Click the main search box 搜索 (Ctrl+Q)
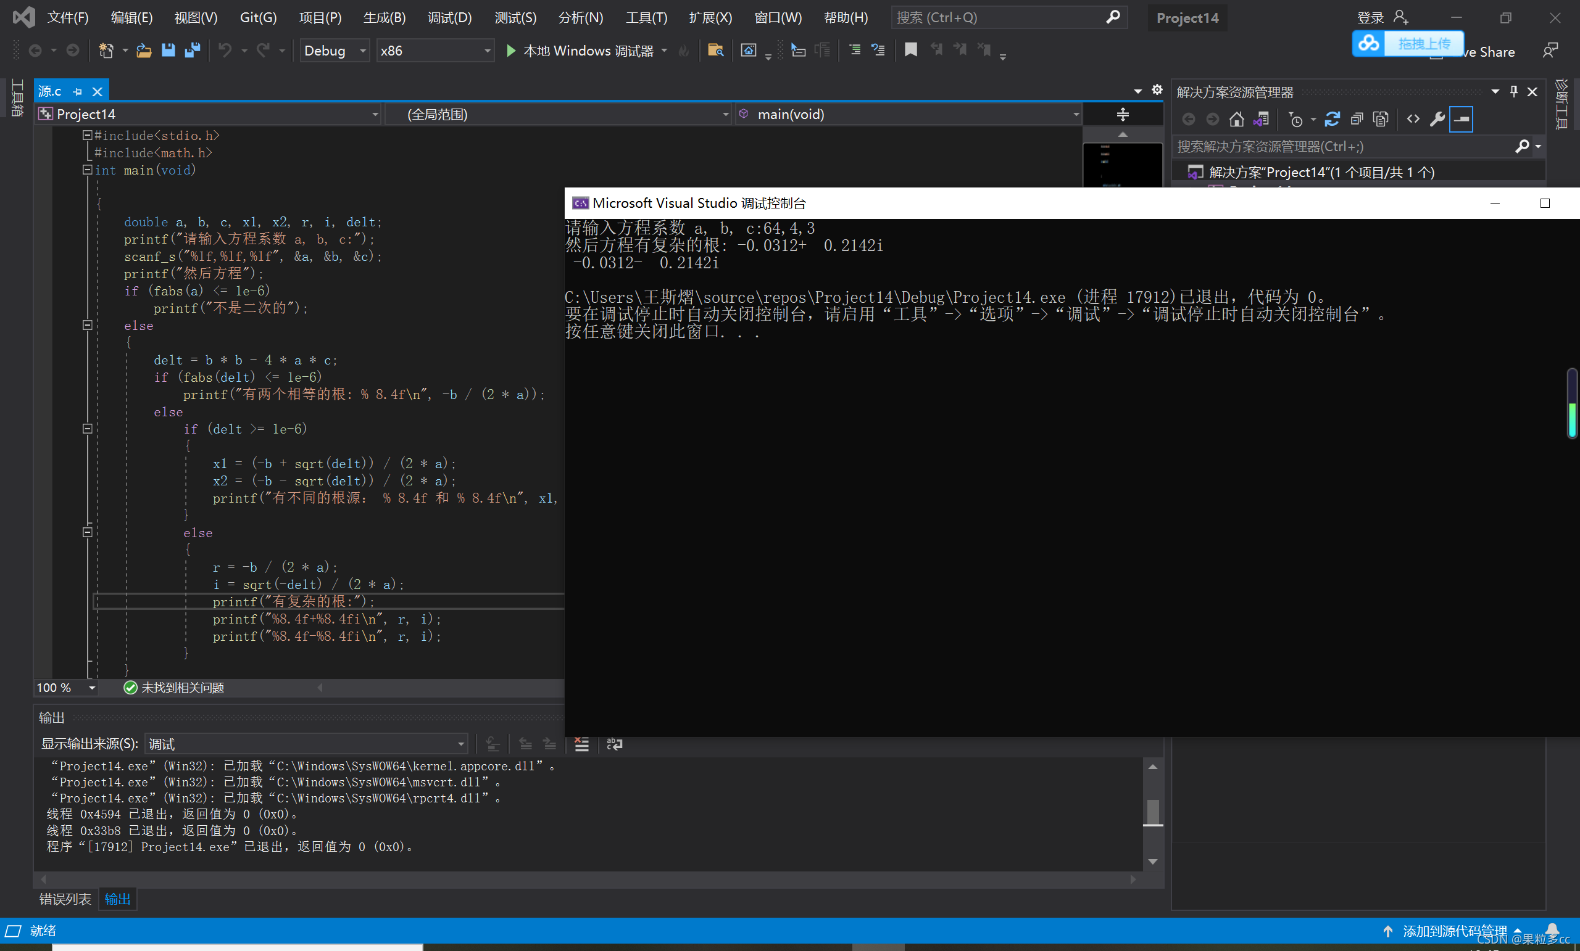 tap(1008, 17)
